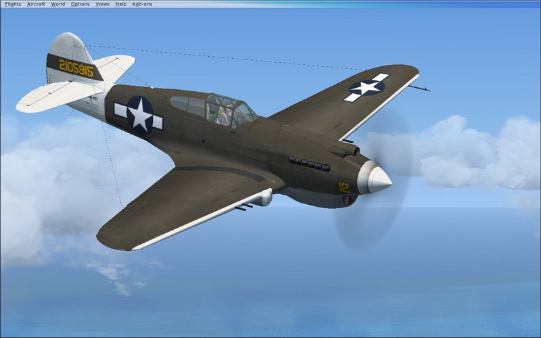Open the Flights menu
The width and height of the screenshot is (541, 338).
click(x=13, y=4)
